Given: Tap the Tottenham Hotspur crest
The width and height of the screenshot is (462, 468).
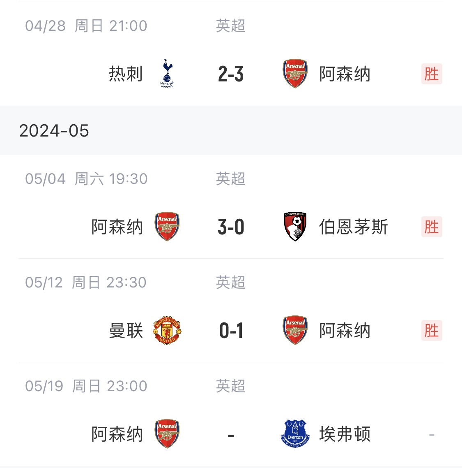Looking at the screenshot, I should coord(167,74).
